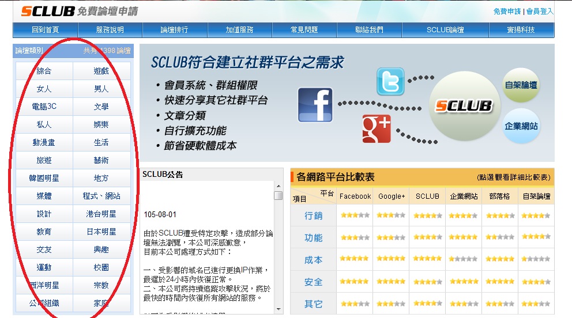The width and height of the screenshot is (572, 318).
Task: Click the announcement scrollbar down arrow
Action: pos(279,309)
